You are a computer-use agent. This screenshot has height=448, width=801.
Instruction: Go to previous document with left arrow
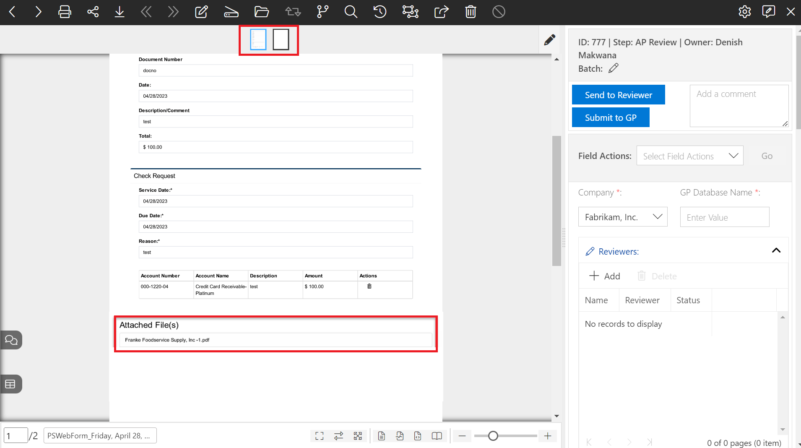tap(12, 12)
